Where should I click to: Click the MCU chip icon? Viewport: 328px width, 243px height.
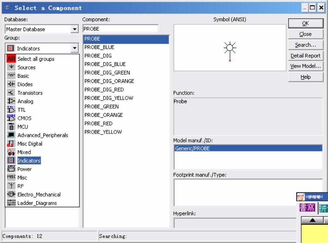(x=11, y=127)
